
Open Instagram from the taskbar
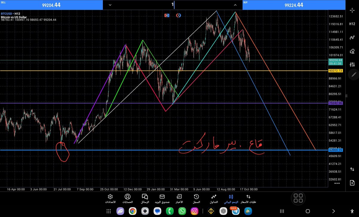[x=194, y=211]
